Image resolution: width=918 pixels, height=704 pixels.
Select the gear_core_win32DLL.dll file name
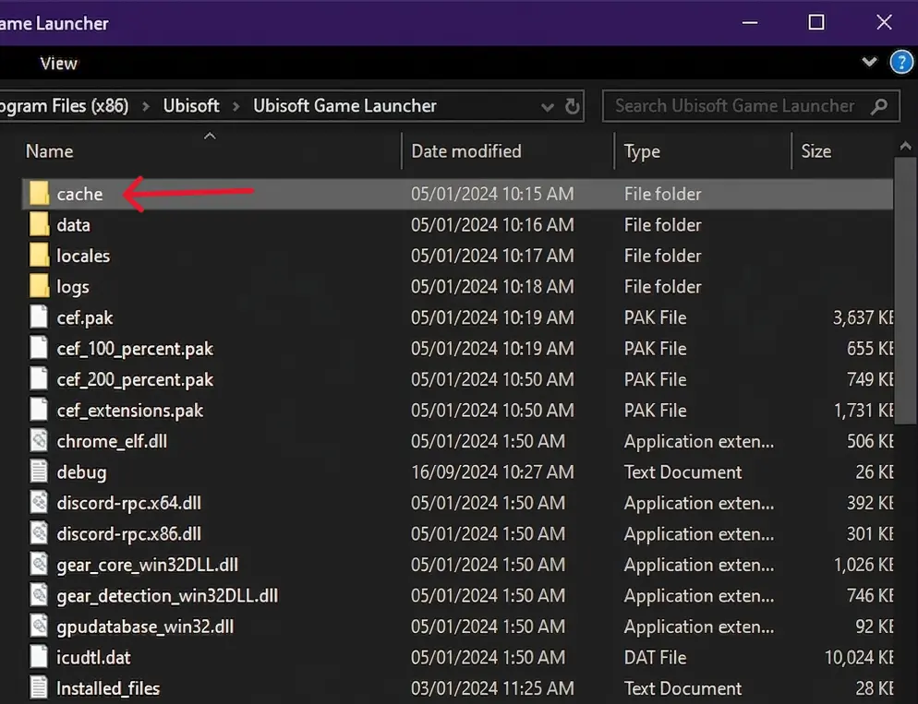click(x=147, y=566)
